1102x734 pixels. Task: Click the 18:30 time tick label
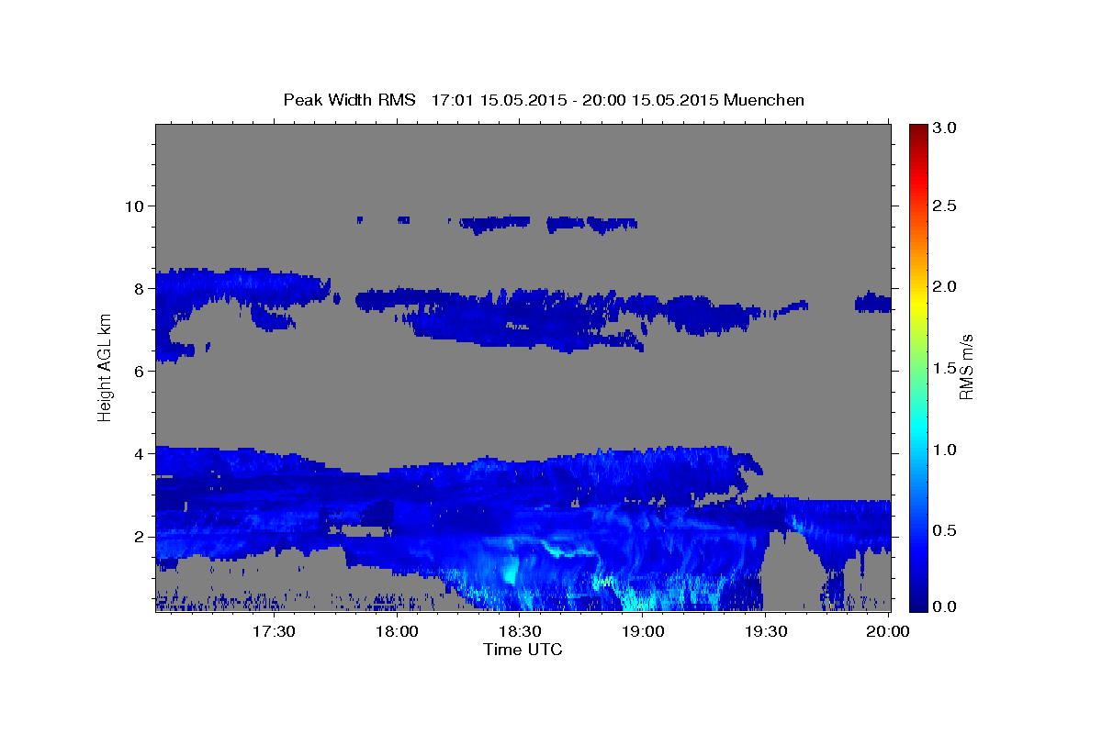coord(521,632)
